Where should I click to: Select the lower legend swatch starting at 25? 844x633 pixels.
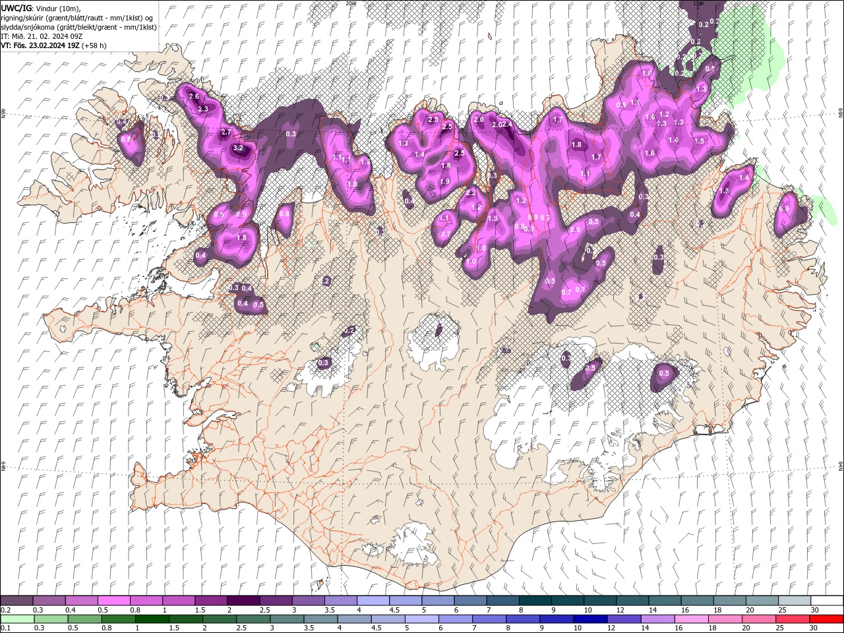click(793, 619)
